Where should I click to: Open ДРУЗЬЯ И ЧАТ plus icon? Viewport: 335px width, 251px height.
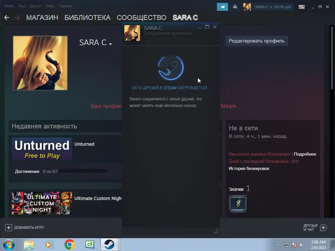pos(323,227)
